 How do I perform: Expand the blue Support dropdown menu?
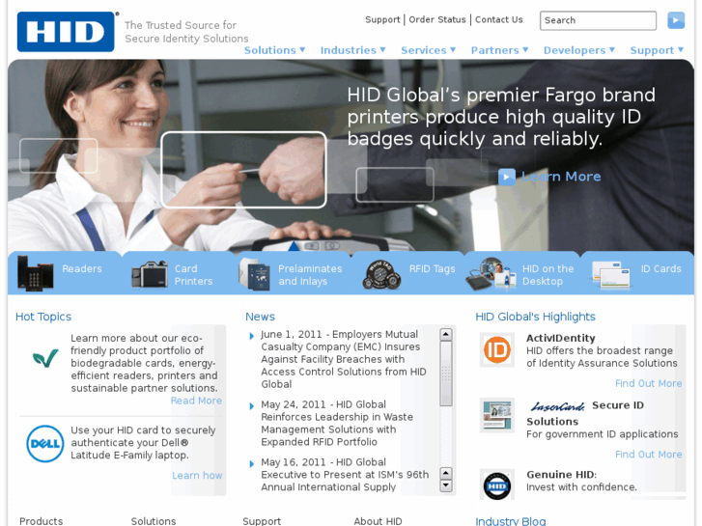(657, 50)
